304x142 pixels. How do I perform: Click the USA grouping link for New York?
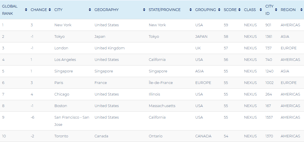click(x=199, y=25)
